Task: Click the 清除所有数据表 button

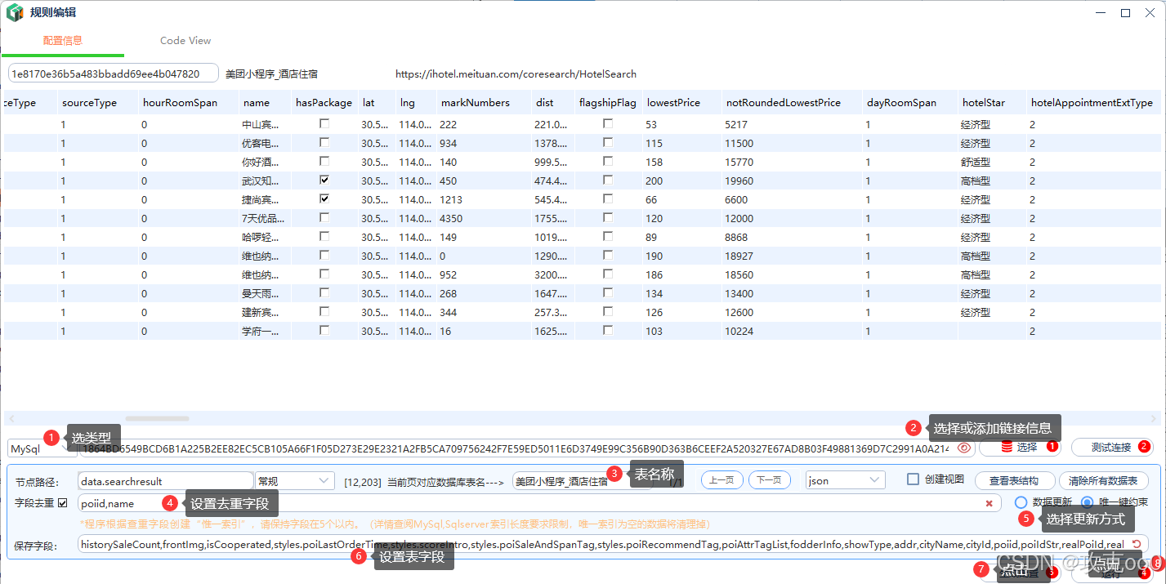Action: [1104, 480]
